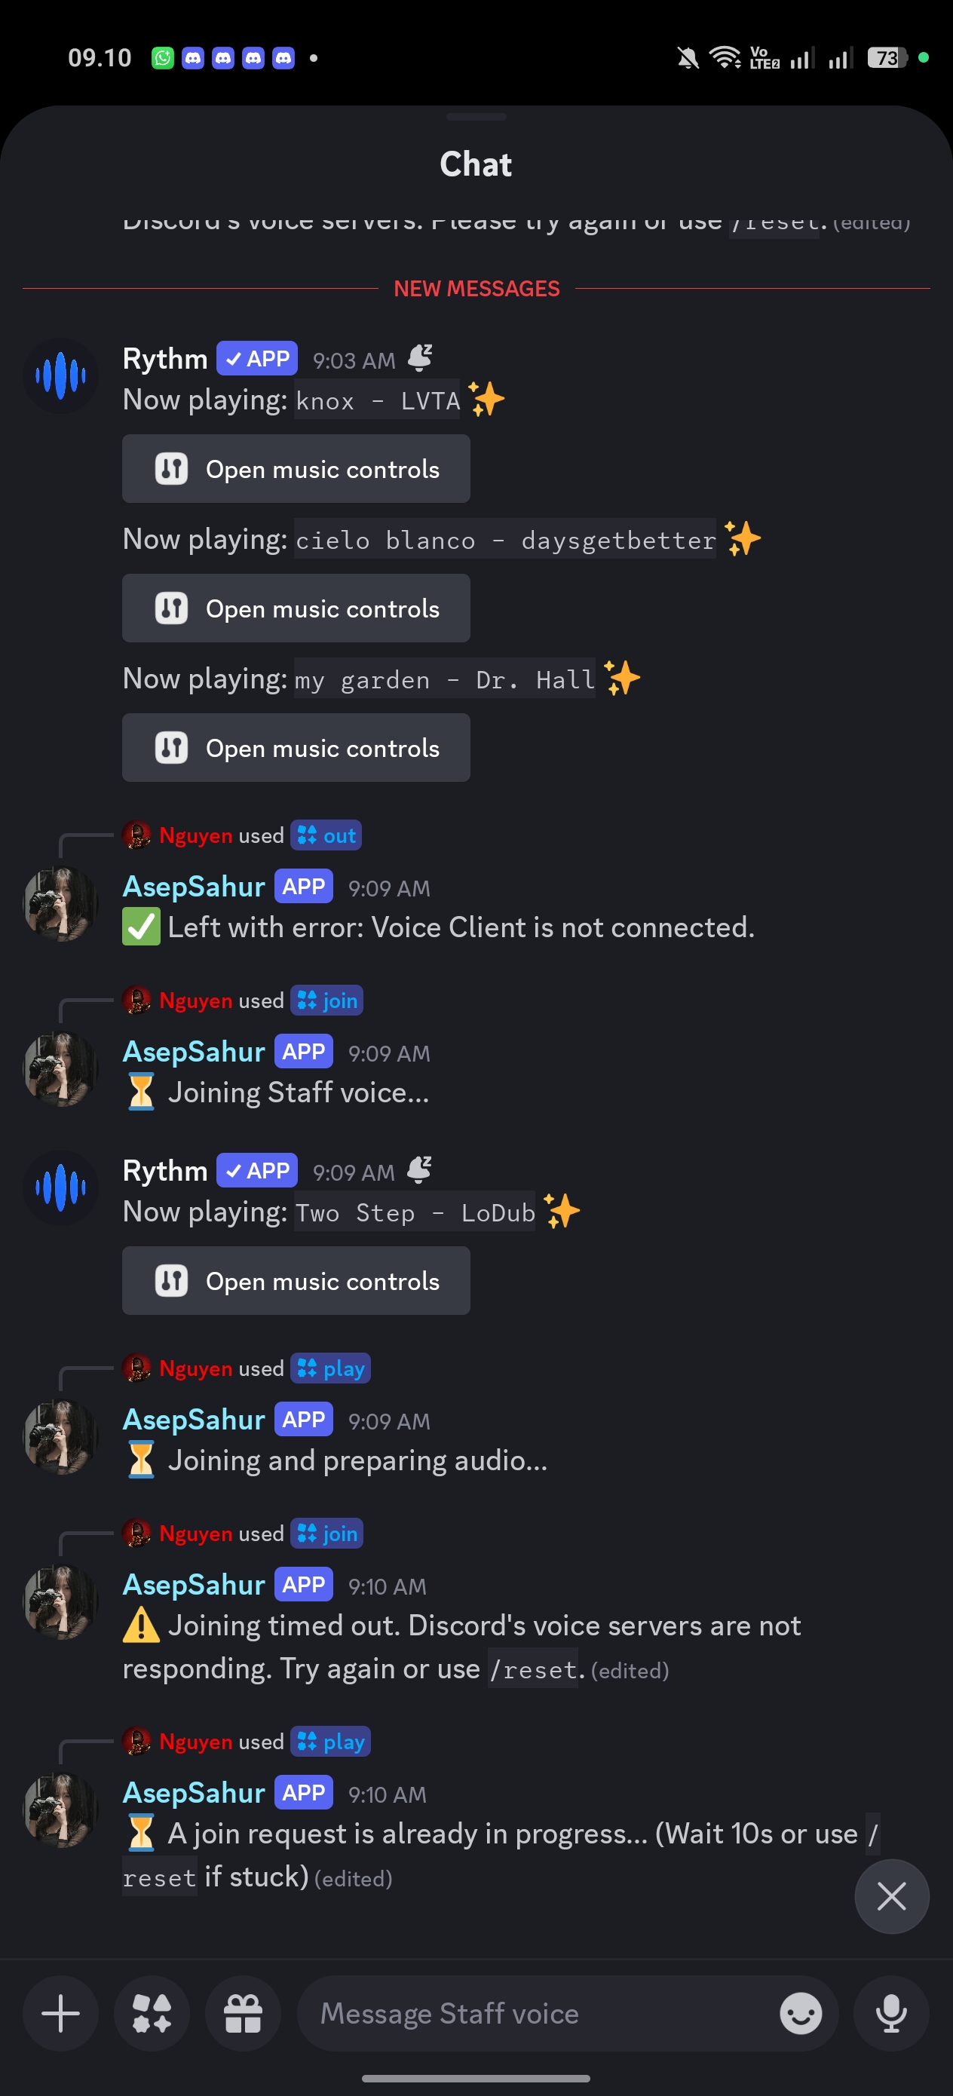Tap the AsepSahur username on the timed-out message
The image size is (953, 2096).
(194, 1585)
